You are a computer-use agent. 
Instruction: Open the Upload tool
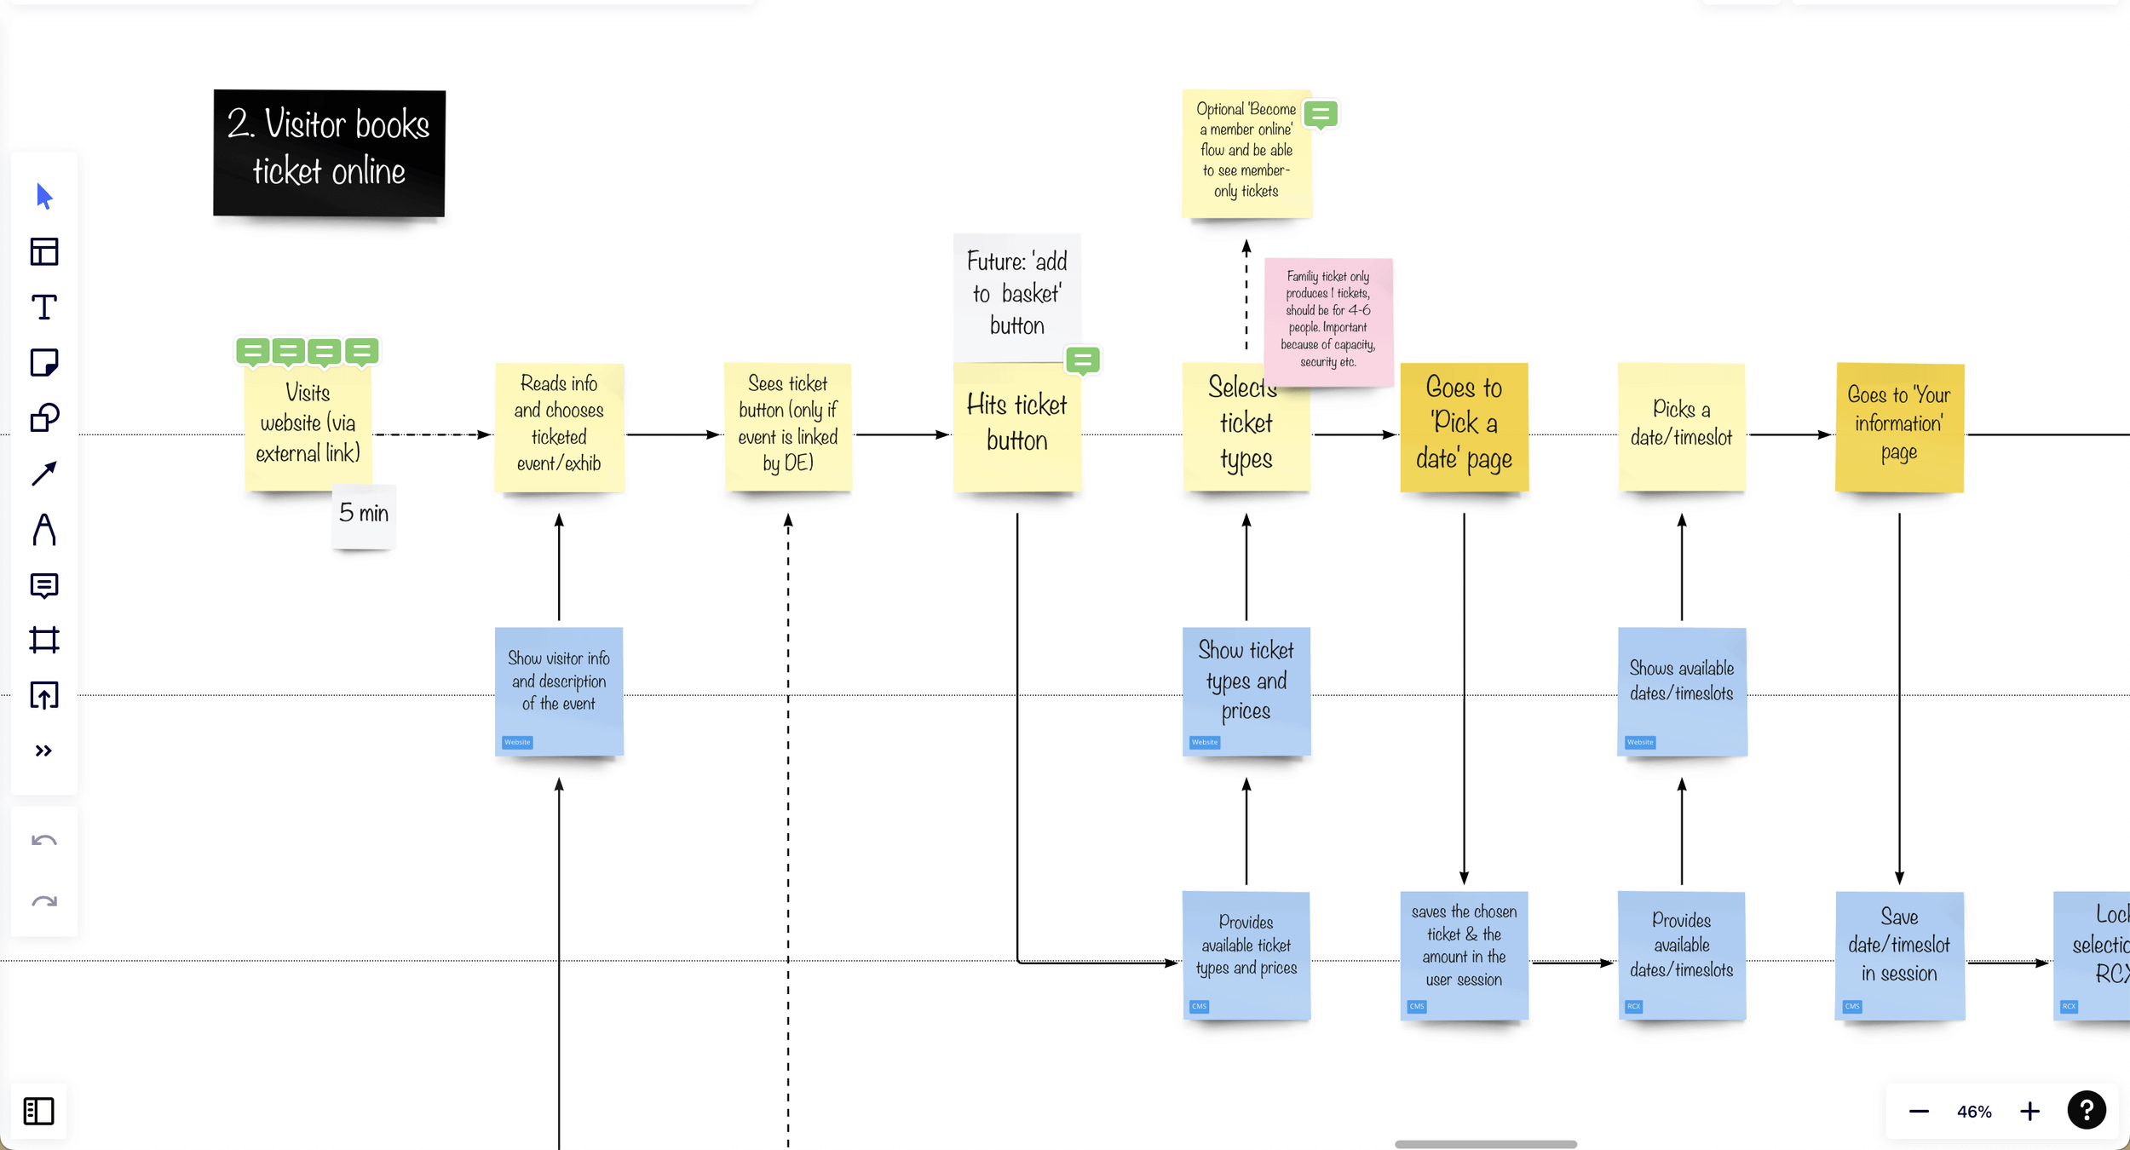44,695
